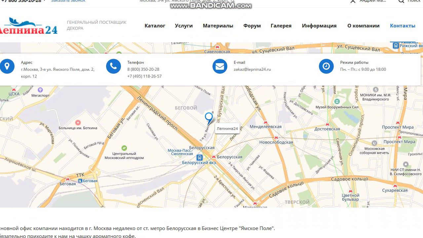This screenshot has width=423, height=238.
Task: Click the Сухаревская metro icon
Action: 395,185
